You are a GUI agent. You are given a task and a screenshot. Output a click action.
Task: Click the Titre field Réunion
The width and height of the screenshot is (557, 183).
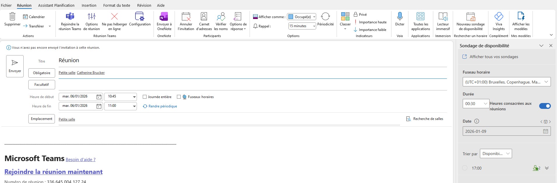[253, 60]
